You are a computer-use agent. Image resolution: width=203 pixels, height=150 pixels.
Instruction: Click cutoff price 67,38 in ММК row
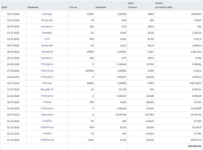pyautogui.click(x=151, y=39)
